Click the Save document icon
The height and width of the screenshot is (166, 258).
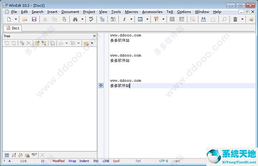pyautogui.click(x=34, y=19)
